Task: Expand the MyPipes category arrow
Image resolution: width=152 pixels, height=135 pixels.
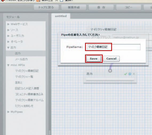Action: (8, 112)
